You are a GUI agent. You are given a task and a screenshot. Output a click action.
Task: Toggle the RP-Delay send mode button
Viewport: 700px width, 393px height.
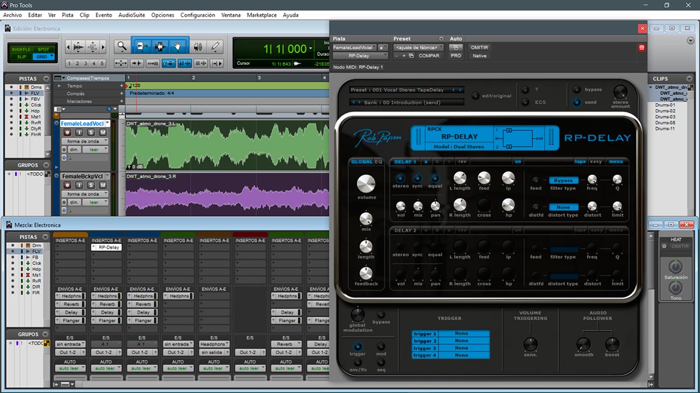pyautogui.click(x=577, y=102)
